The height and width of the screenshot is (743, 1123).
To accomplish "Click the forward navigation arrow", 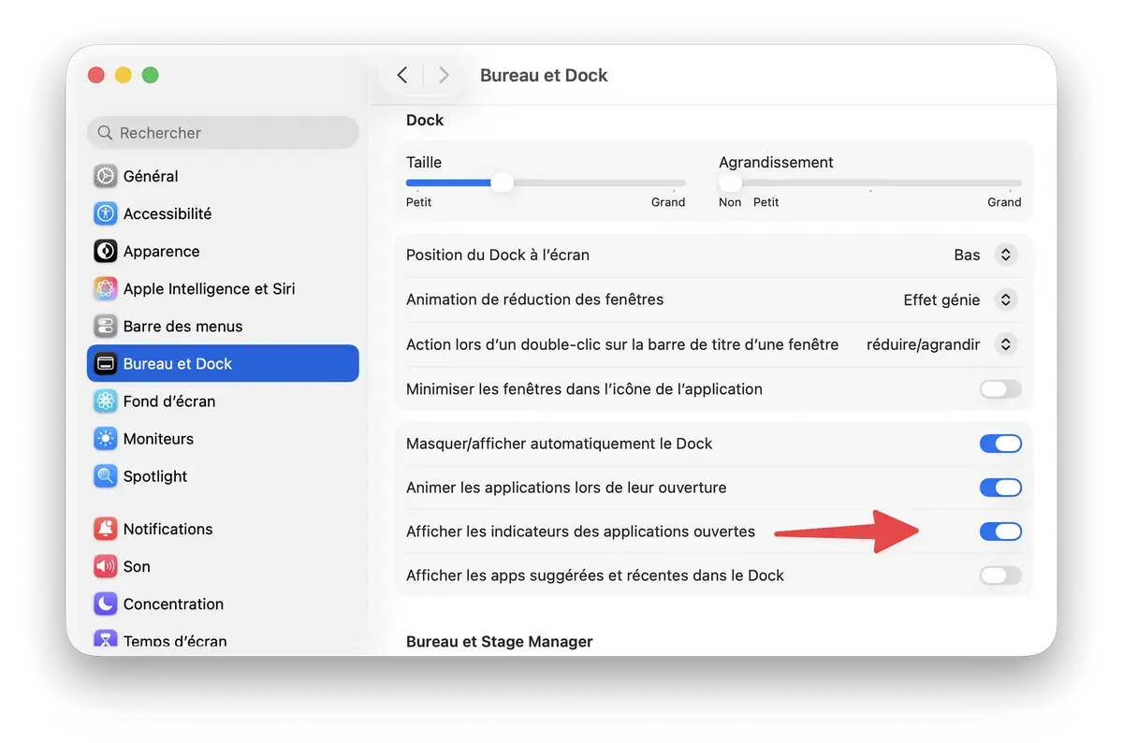I will 443,75.
